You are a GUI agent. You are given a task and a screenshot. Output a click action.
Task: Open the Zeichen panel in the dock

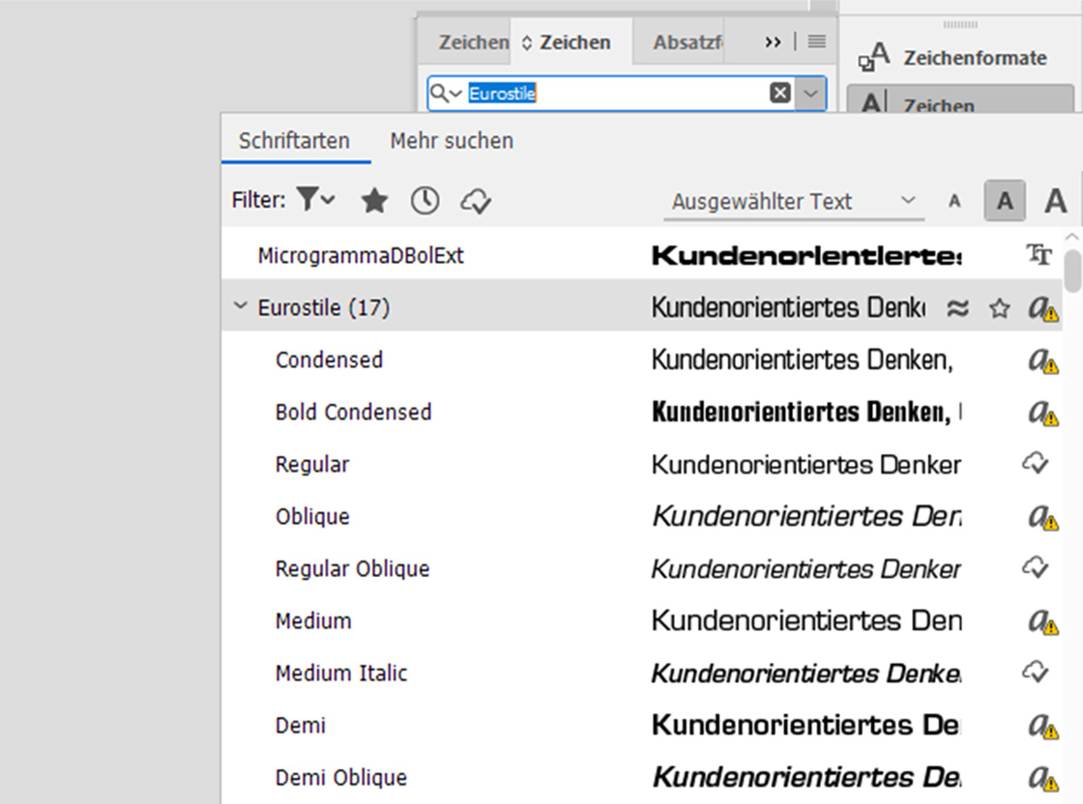960,100
